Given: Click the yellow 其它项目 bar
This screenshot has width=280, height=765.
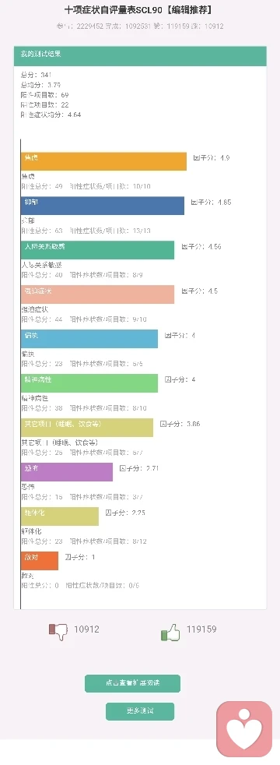Looking at the screenshot, I should pos(87,428).
